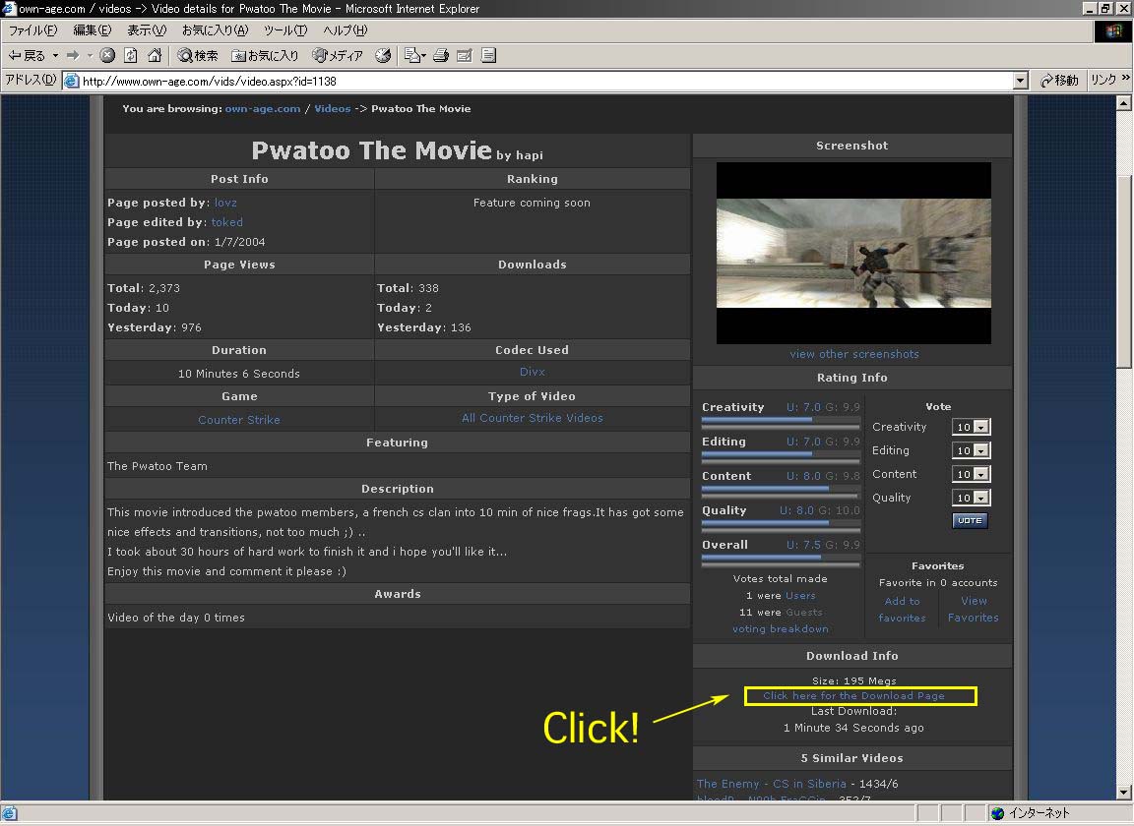Viewport: 1134px width, 826px height.
Task: Click the 'Size: 195 Megs' text
Action: pos(854,680)
